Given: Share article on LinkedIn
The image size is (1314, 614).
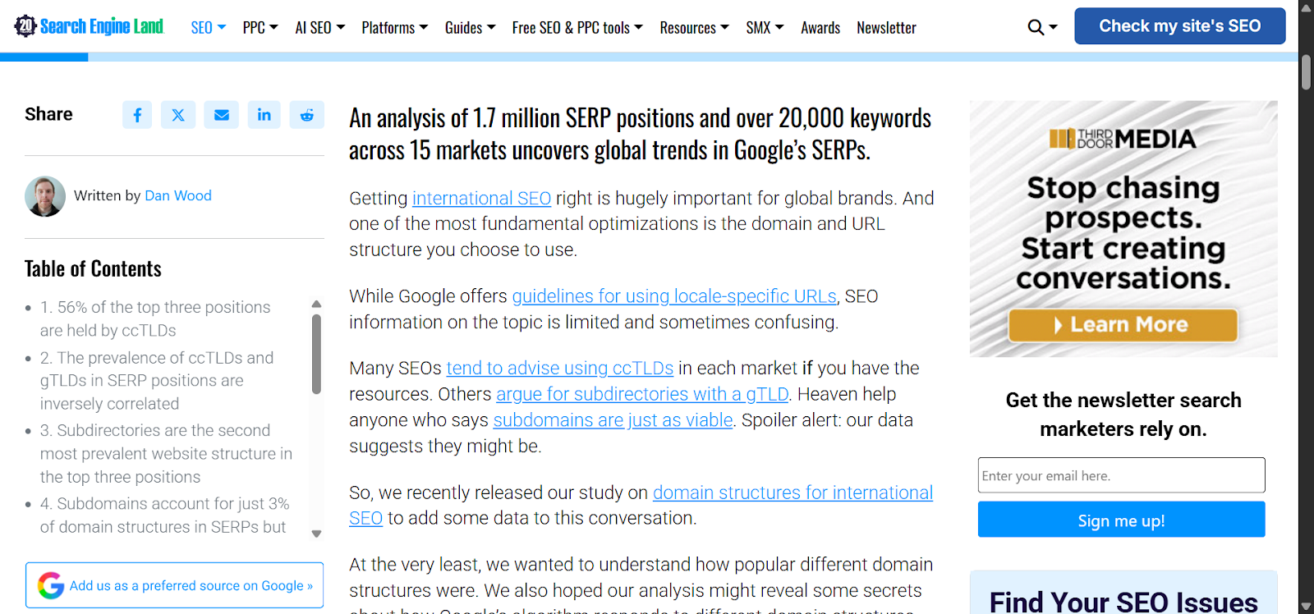Looking at the screenshot, I should (x=264, y=115).
